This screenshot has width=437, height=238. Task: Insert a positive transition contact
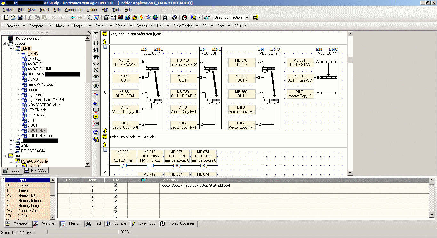[96, 57]
